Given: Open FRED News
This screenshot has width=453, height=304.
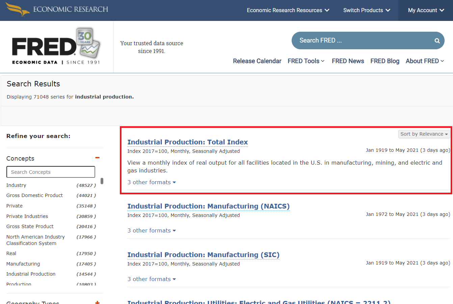Looking at the screenshot, I should coord(348,61).
